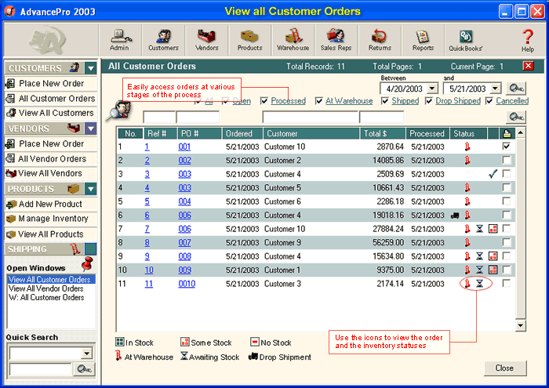
Task: Click Add New Product in sidebar
Action: pos(51,204)
